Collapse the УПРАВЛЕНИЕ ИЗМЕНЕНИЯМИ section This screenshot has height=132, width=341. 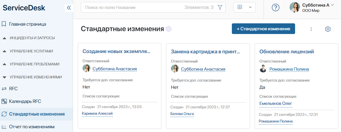36,77
